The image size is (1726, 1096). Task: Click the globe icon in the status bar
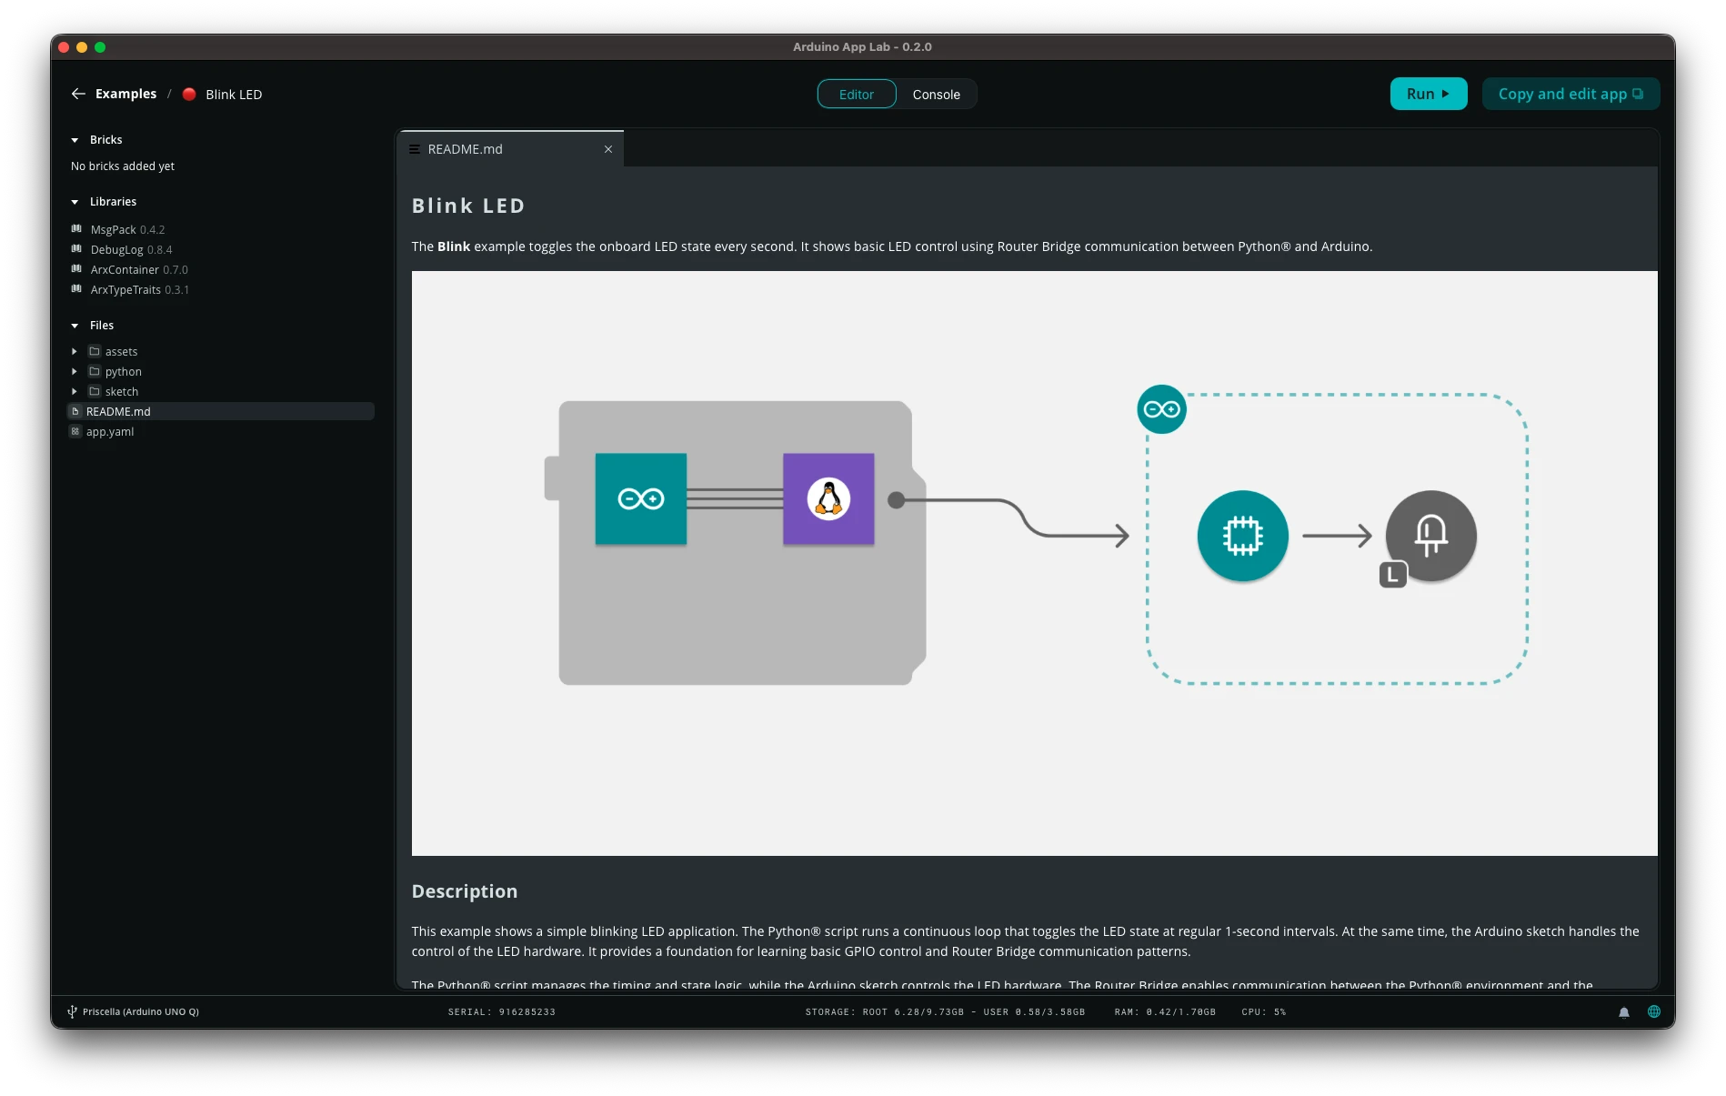click(x=1653, y=1011)
